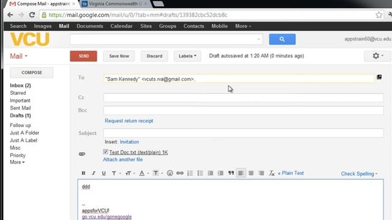Open Groups in the top navigation bar

click(167, 26)
